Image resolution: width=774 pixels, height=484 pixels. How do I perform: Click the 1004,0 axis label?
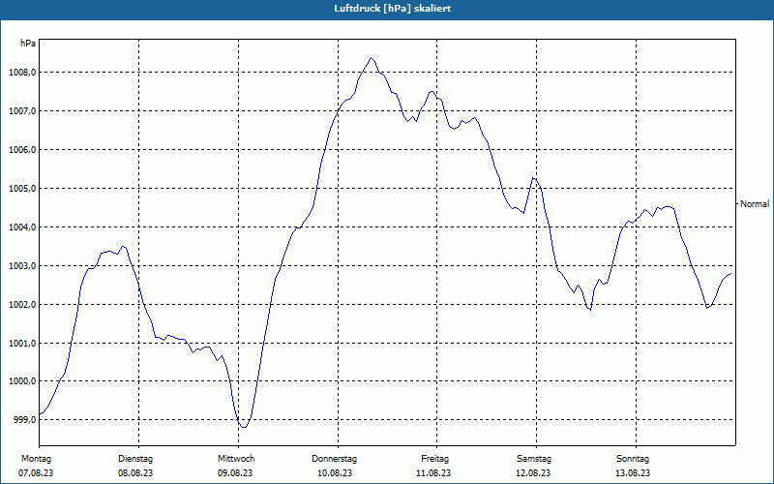tap(22, 227)
